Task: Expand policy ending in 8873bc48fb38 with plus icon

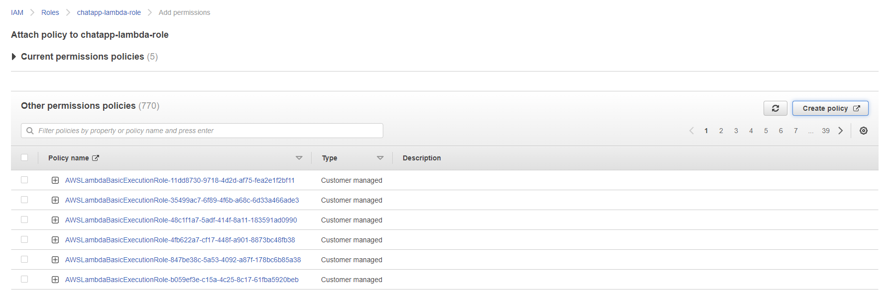Action: click(55, 240)
